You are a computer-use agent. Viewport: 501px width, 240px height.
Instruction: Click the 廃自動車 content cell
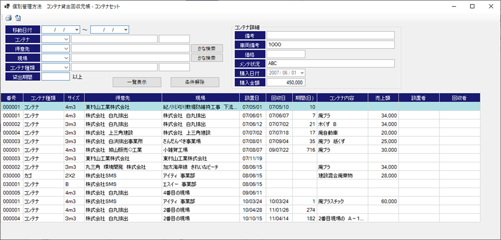[x=343, y=132]
